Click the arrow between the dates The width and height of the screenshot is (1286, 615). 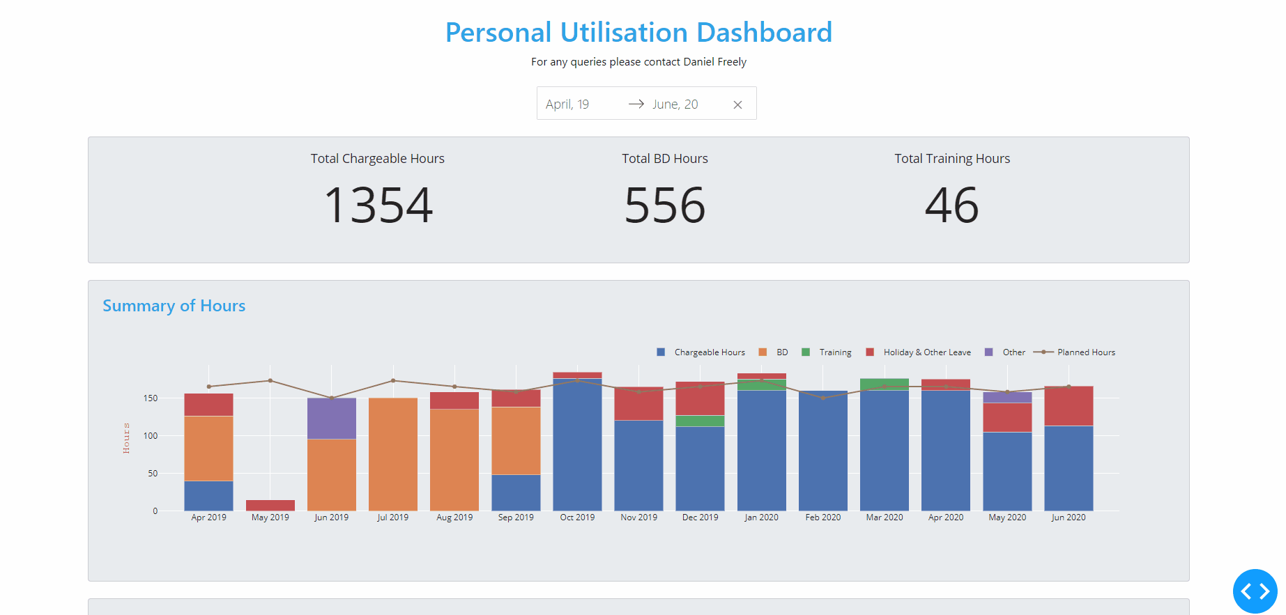(636, 104)
